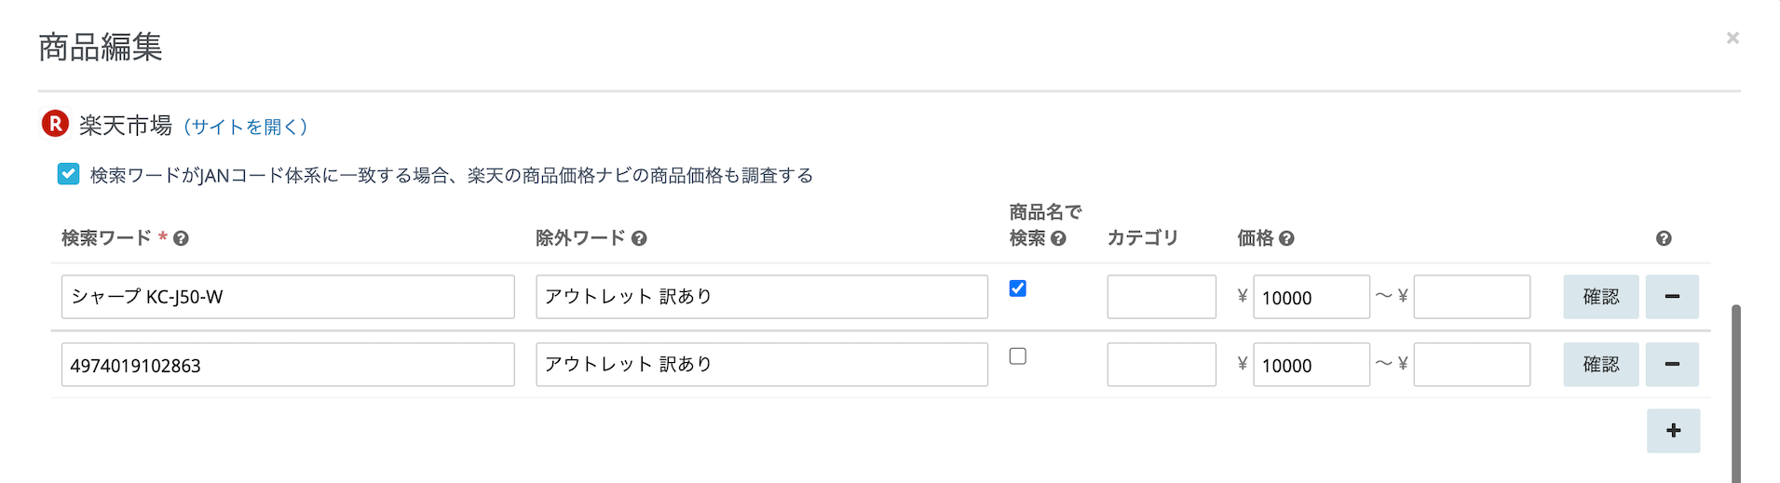Check 商品名で検索 for the 4974019102863 row
Screen dimensions: 1780x483
point(1018,356)
